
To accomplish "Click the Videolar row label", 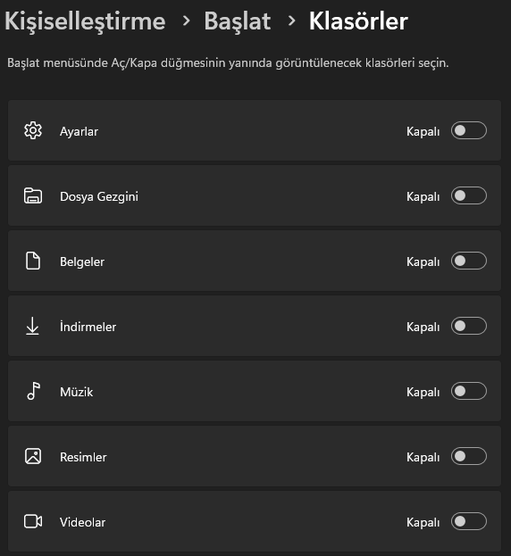I will pos(82,522).
